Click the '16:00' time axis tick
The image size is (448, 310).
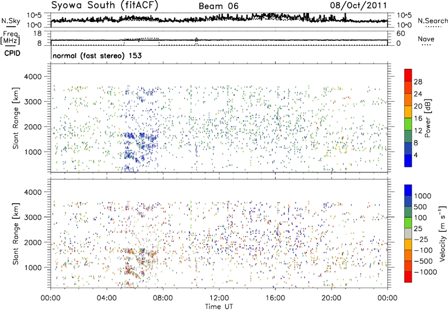coord(275,298)
